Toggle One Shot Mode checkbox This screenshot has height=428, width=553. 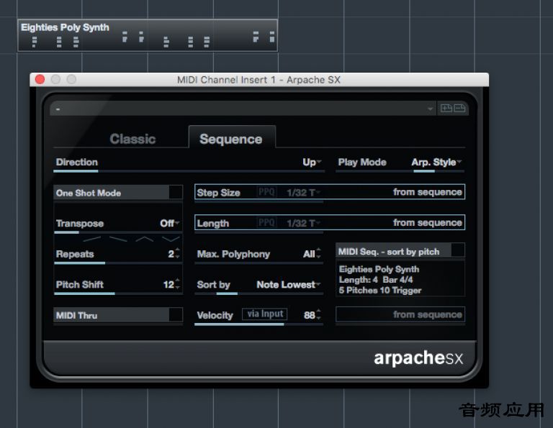[176, 193]
